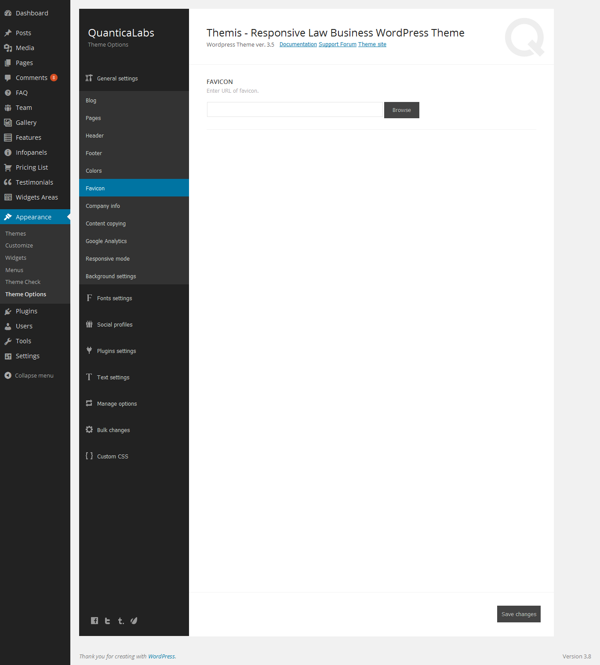Open the Envato leaf icon in footer
Screen dimensions: 600x665
pyautogui.click(x=134, y=621)
